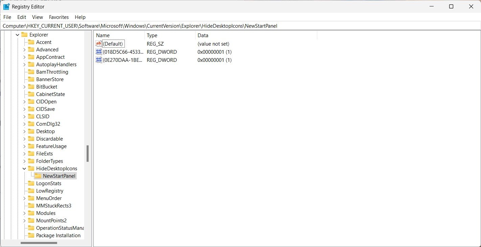
Task: Collapse the Explorer tree node
Action: (18, 34)
